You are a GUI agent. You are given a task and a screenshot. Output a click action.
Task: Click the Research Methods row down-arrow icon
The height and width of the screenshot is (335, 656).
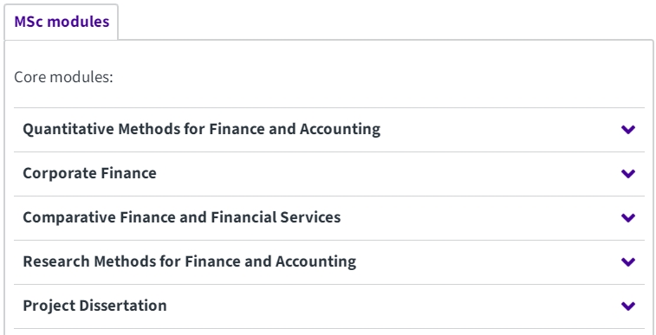click(x=628, y=262)
